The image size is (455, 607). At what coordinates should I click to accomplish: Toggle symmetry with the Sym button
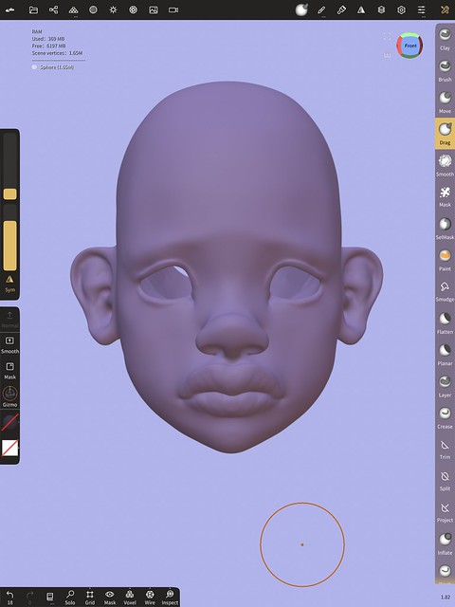pyautogui.click(x=9, y=284)
